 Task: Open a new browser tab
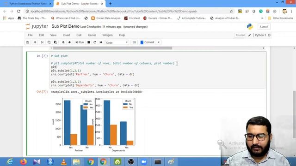pos(110,4)
